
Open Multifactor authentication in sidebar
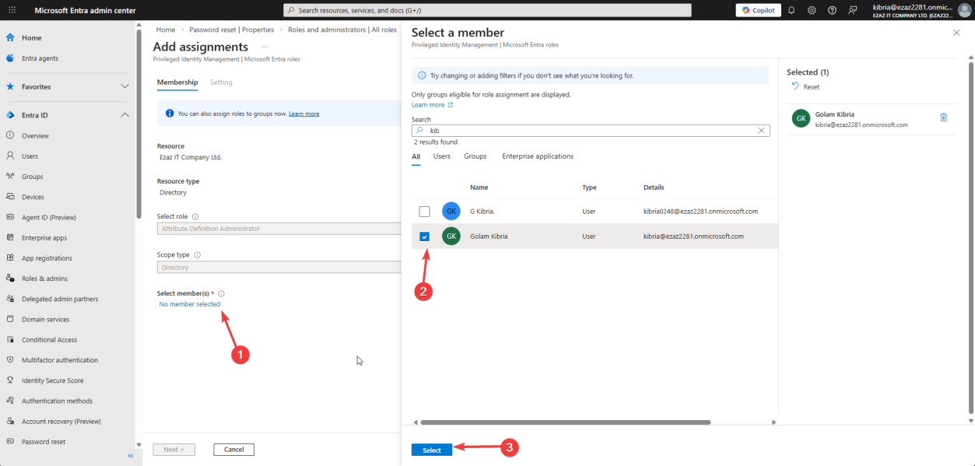(59, 360)
